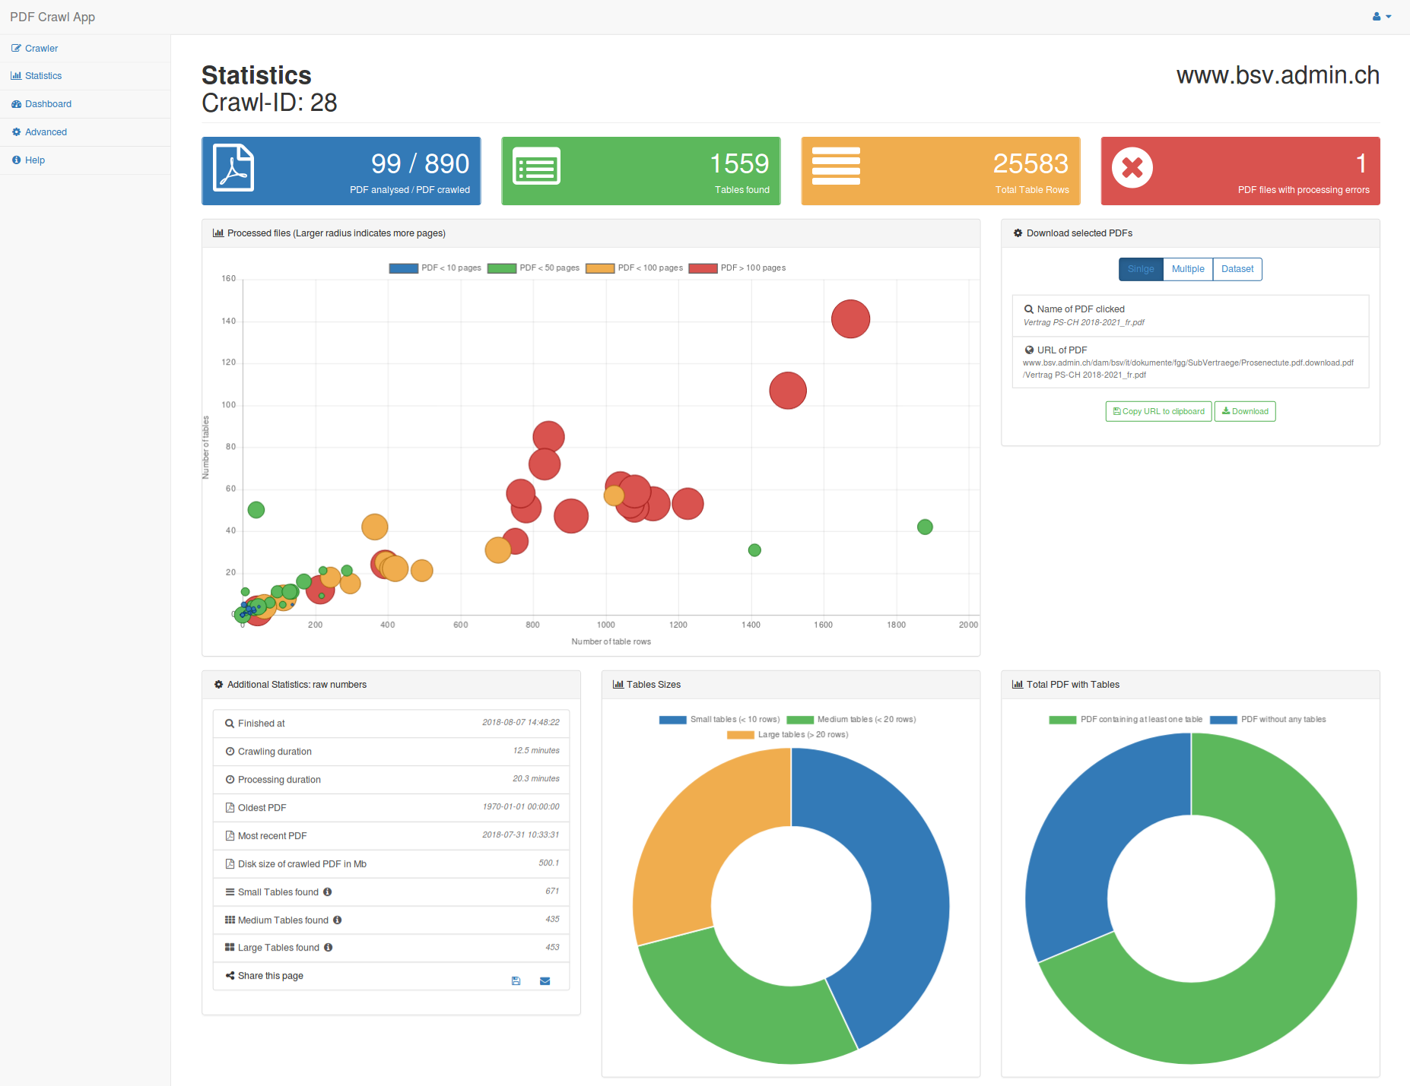This screenshot has width=1410, height=1086.
Task: Click the Share this page label
Action: [x=270, y=976]
